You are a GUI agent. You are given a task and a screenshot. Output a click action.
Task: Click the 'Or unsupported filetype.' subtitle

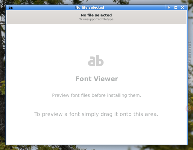[x=96, y=19]
